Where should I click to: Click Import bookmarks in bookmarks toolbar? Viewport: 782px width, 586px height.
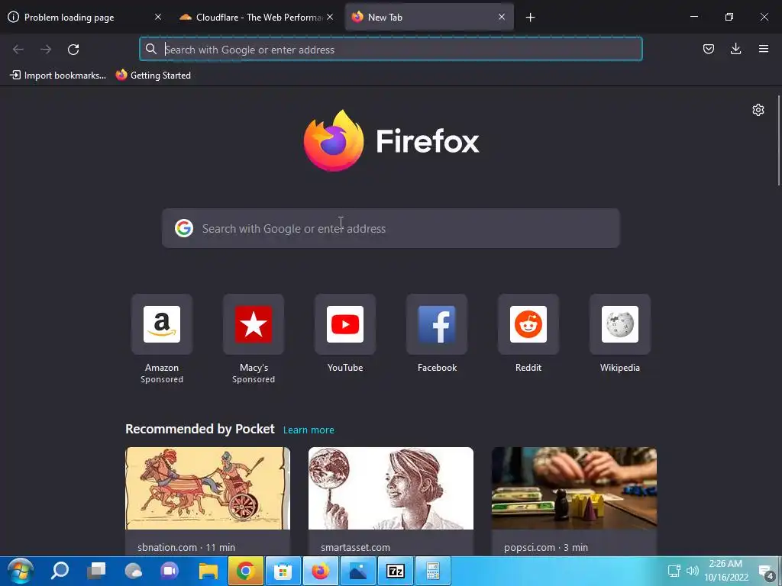point(58,76)
